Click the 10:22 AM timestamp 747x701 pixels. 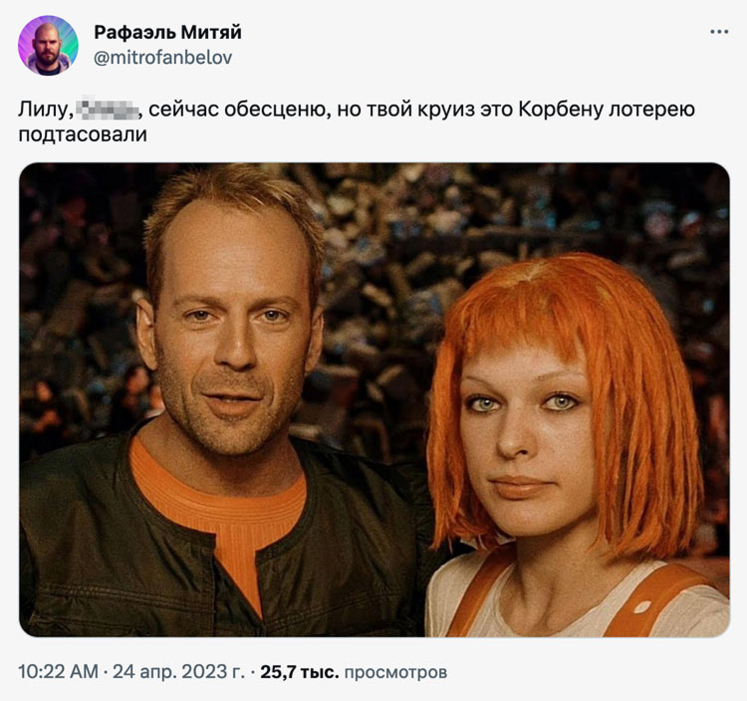pos(58,672)
